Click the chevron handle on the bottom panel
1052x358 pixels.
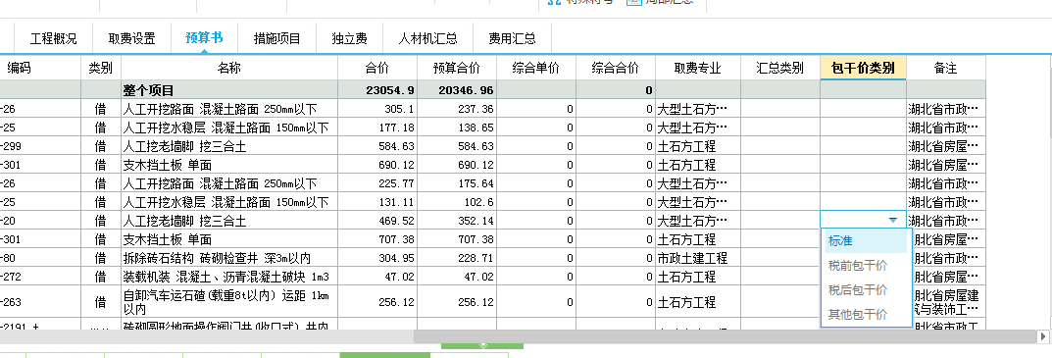[482, 345]
